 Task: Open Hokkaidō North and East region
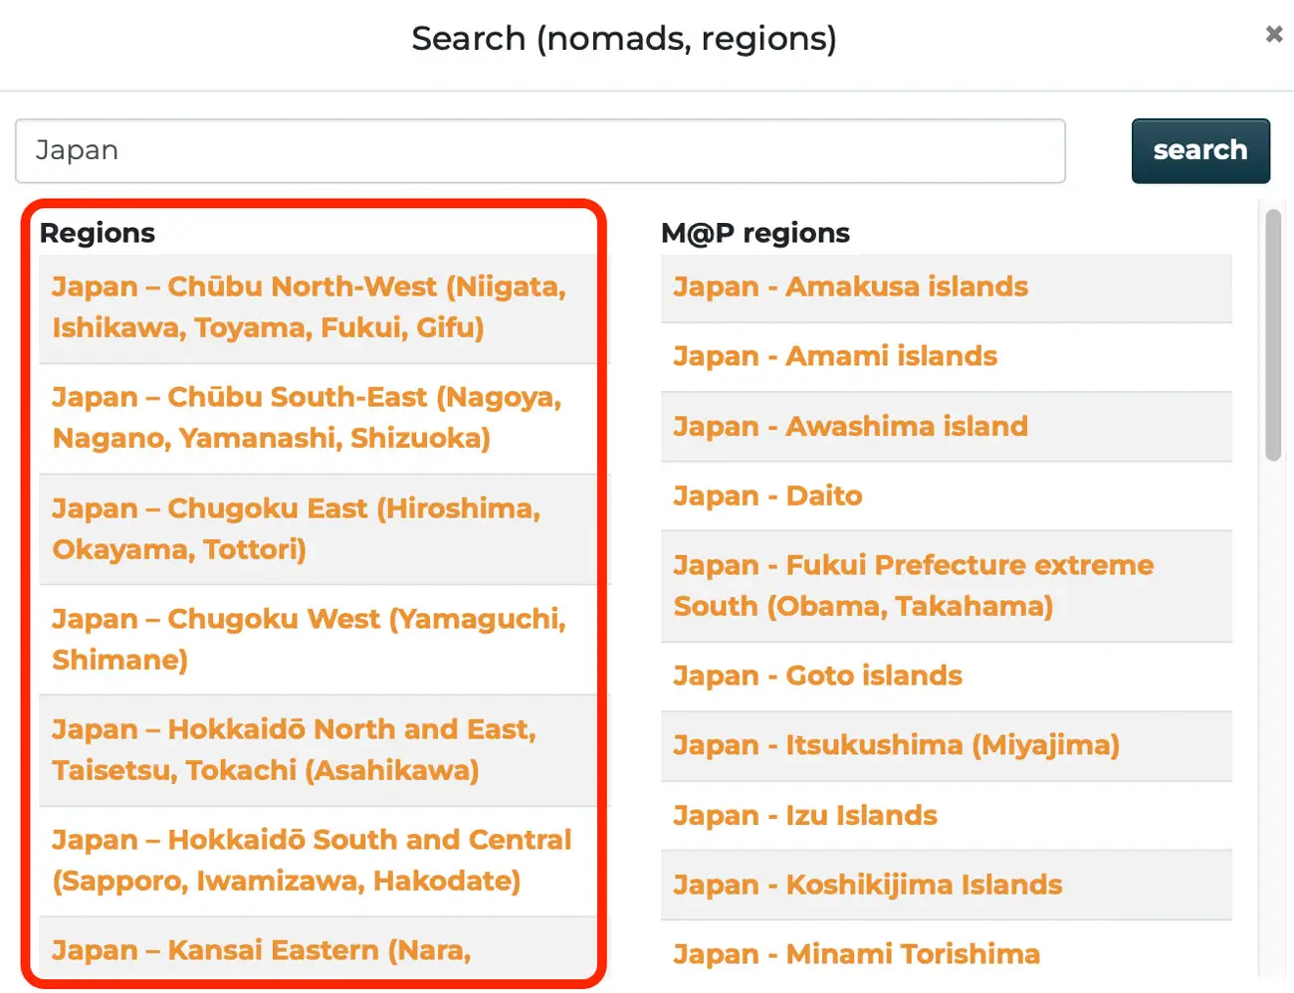pos(294,749)
